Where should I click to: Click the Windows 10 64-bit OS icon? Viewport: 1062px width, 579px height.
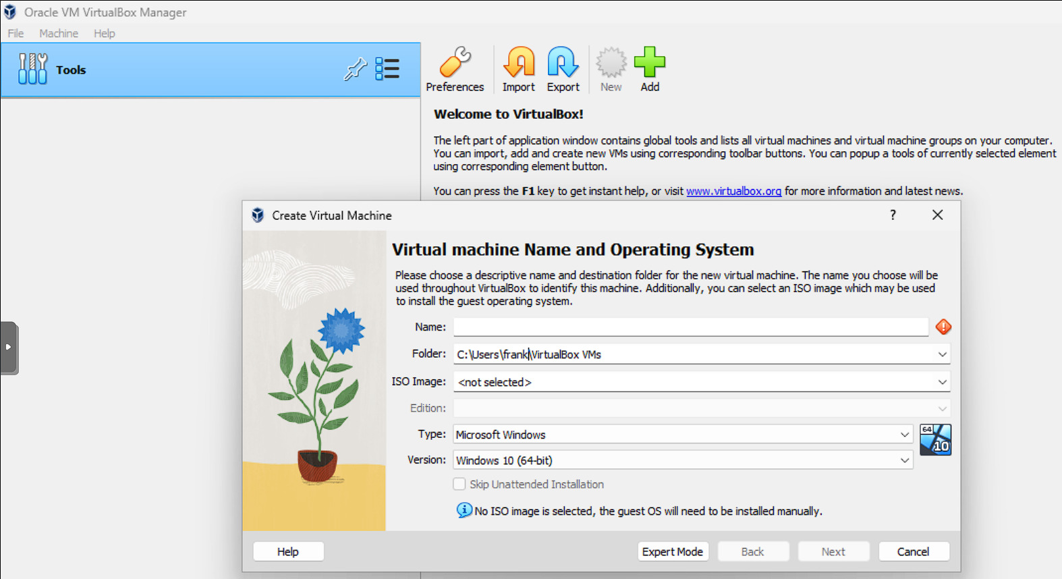pyautogui.click(x=935, y=439)
